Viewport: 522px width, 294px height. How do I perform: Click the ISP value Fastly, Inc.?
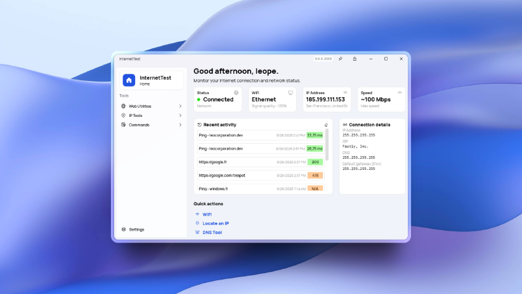tap(355, 146)
